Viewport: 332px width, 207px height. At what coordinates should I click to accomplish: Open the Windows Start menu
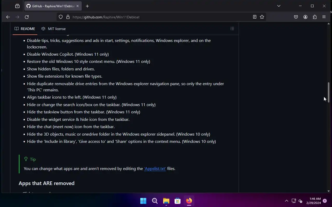pos(143,201)
